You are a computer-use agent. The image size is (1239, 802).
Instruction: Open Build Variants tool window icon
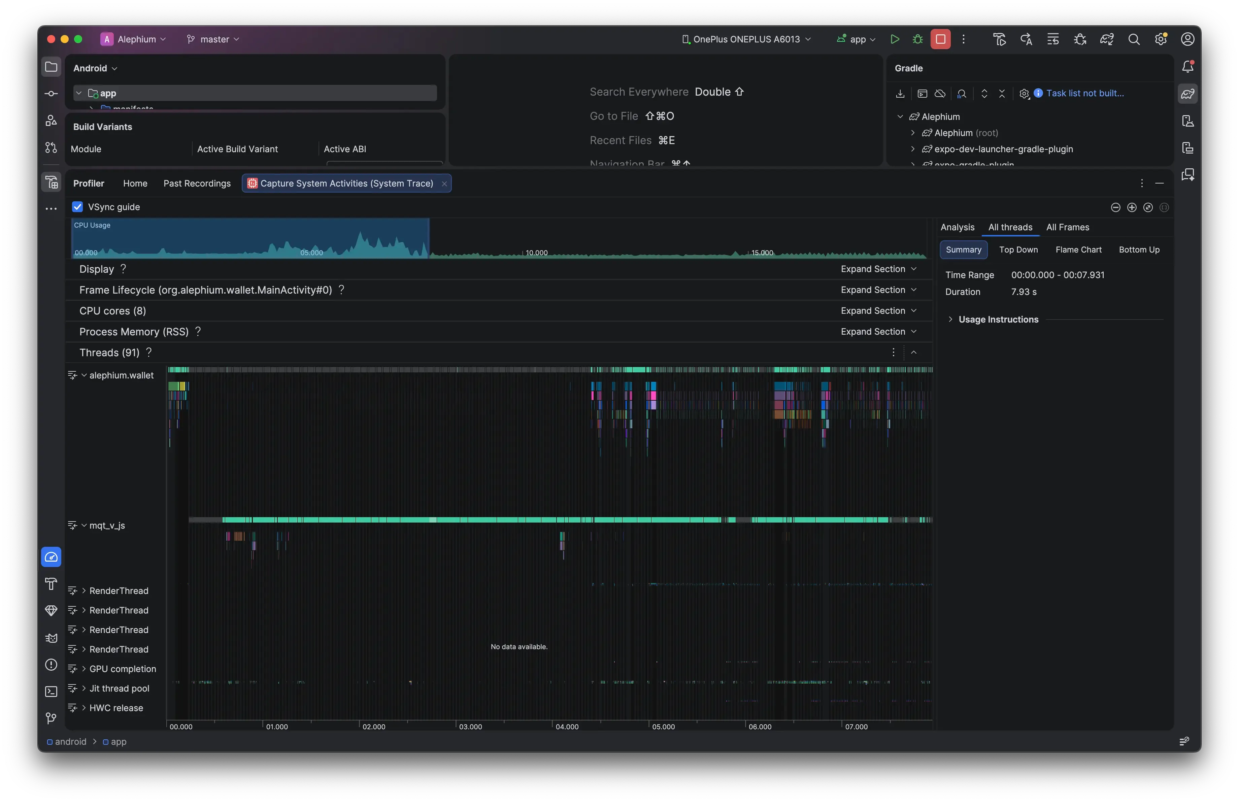[x=51, y=181]
